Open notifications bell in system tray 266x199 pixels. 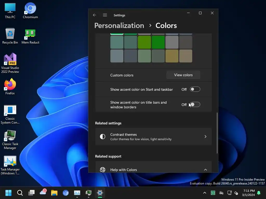259,193
